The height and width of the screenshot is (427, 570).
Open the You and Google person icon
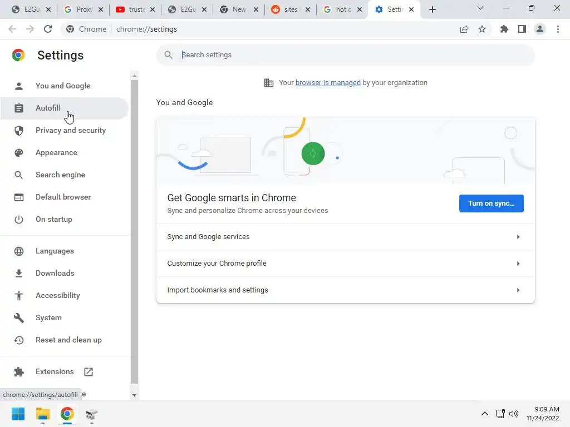[19, 86]
